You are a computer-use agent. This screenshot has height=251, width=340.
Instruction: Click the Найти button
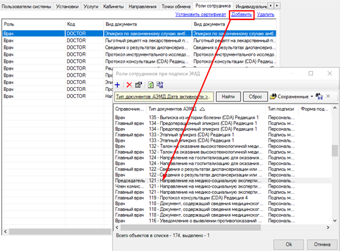pos(228,97)
